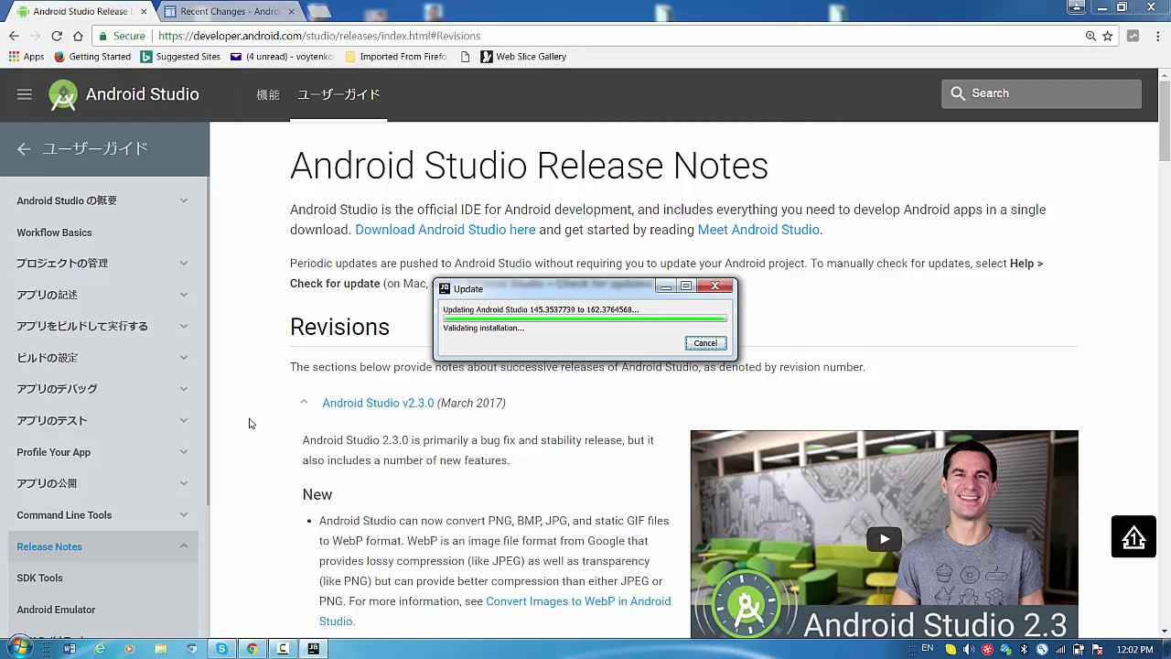This screenshot has height=659, width=1171.
Task: Open the Meet Android Studio link
Action: [757, 230]
